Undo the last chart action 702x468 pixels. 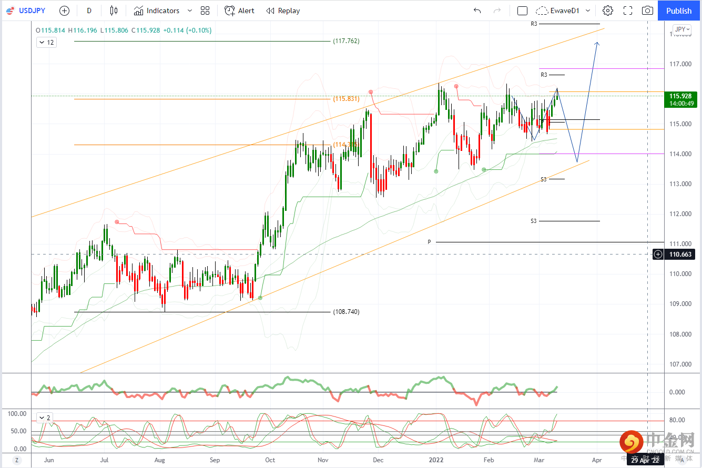pos(477,11)
